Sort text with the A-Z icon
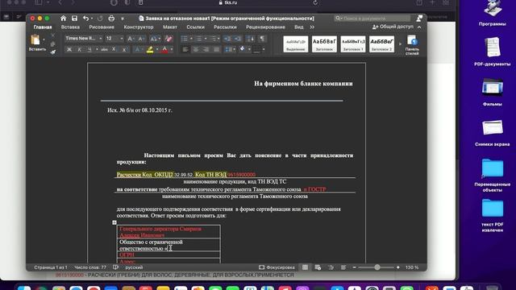Image resolution: width=516 pixels, height=290 pixels. click(x=251, y=39)
